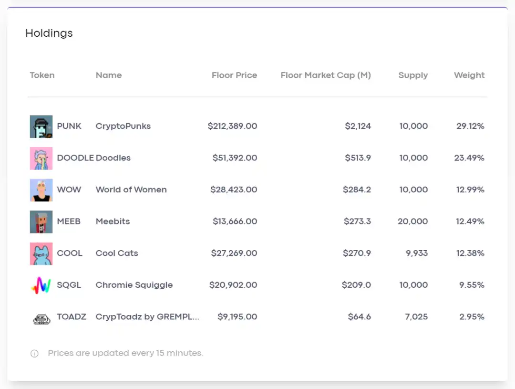
Task: Sort by Floor Market Cap (M) header
Action: (x=325, y=75)
